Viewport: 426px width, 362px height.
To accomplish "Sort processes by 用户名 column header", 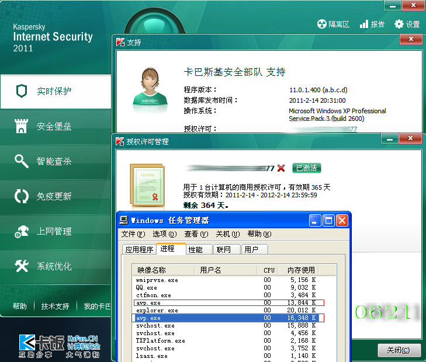I will click(x=226, y=270).
